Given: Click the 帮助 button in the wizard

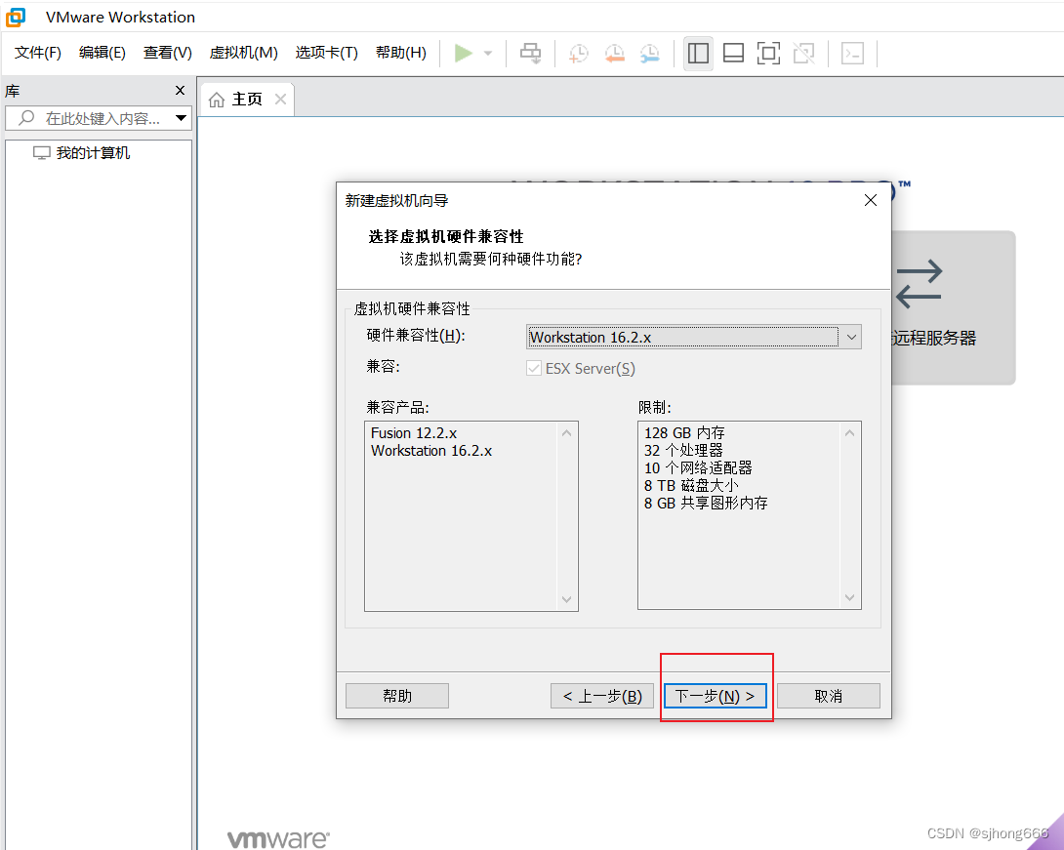Looking at the screenshot, I should 397,696.
